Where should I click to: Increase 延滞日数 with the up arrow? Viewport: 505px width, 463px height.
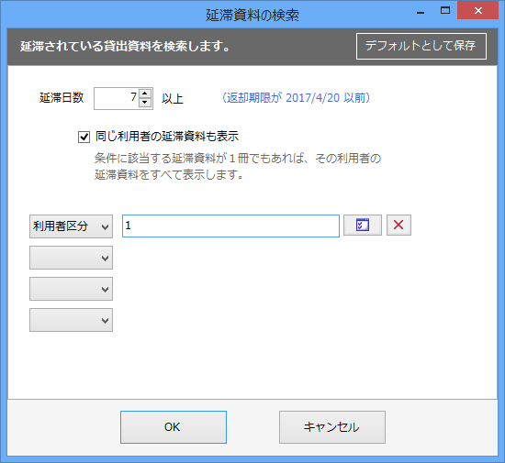point(145,94)
